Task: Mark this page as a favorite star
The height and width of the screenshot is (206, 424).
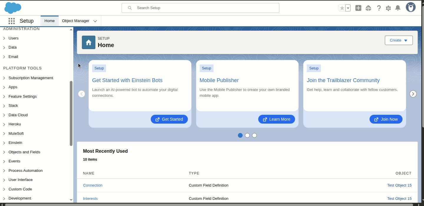Action: [x=343, y=8]
